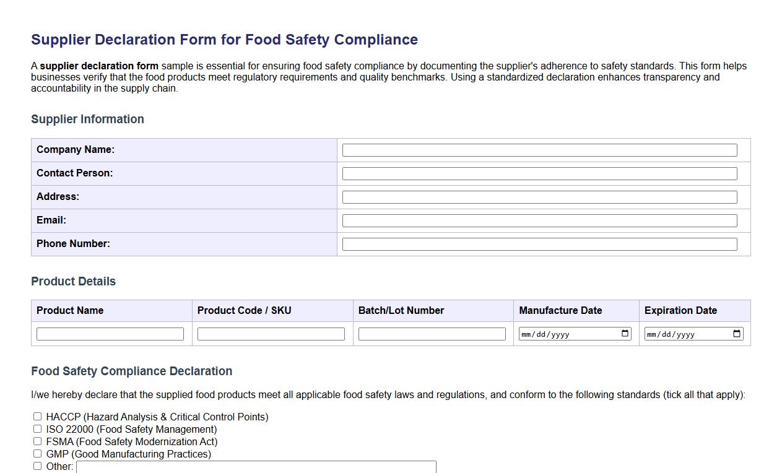Select the Product Code / SKU field

(271, 333)
